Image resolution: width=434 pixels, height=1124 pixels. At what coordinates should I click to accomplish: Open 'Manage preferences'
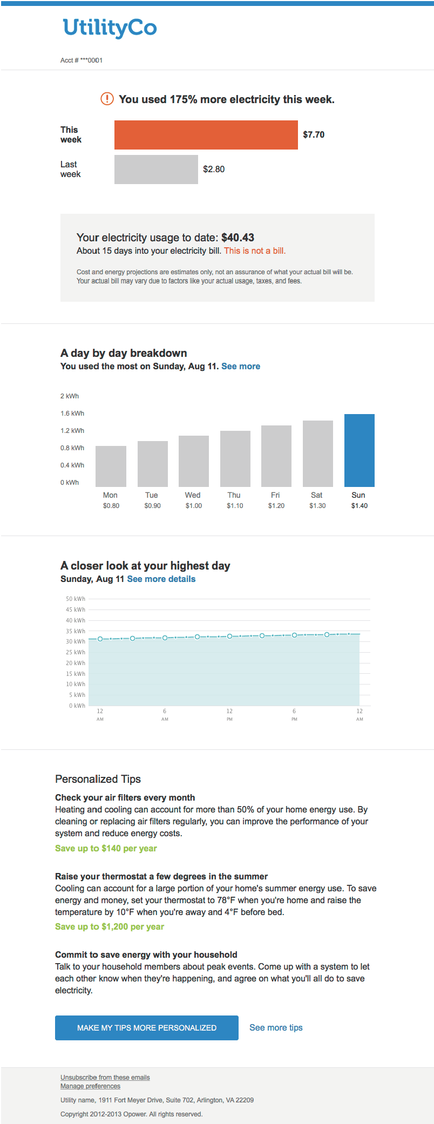click(x=90, y=1086)
